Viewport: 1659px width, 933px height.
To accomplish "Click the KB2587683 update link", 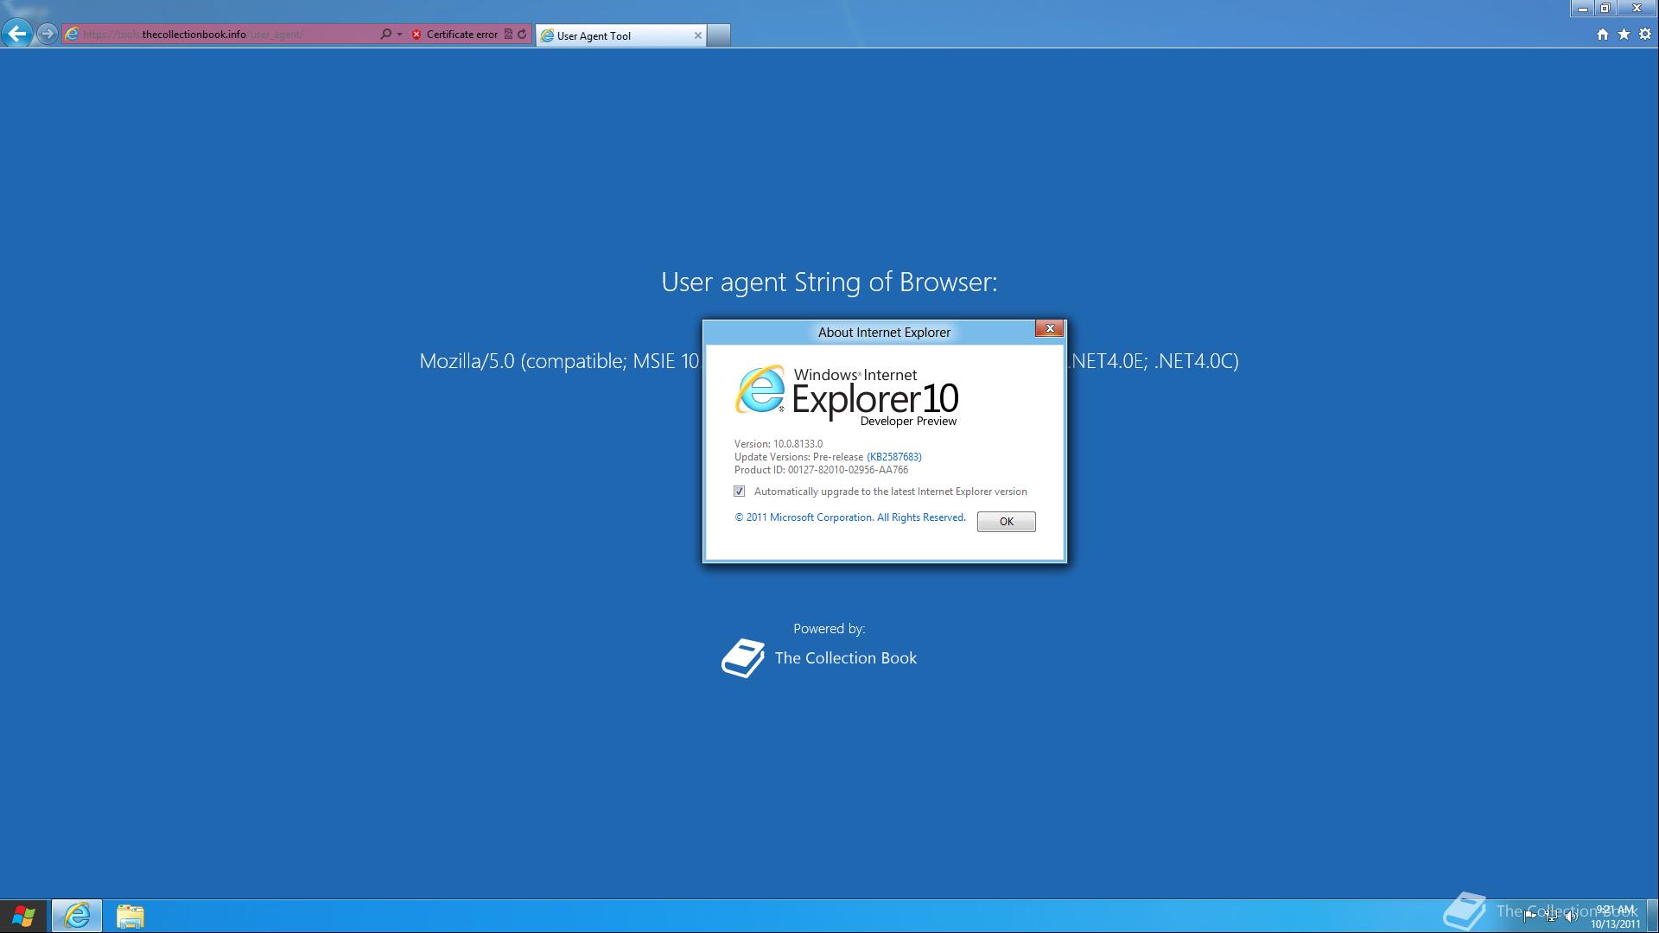I will (894, 457).
